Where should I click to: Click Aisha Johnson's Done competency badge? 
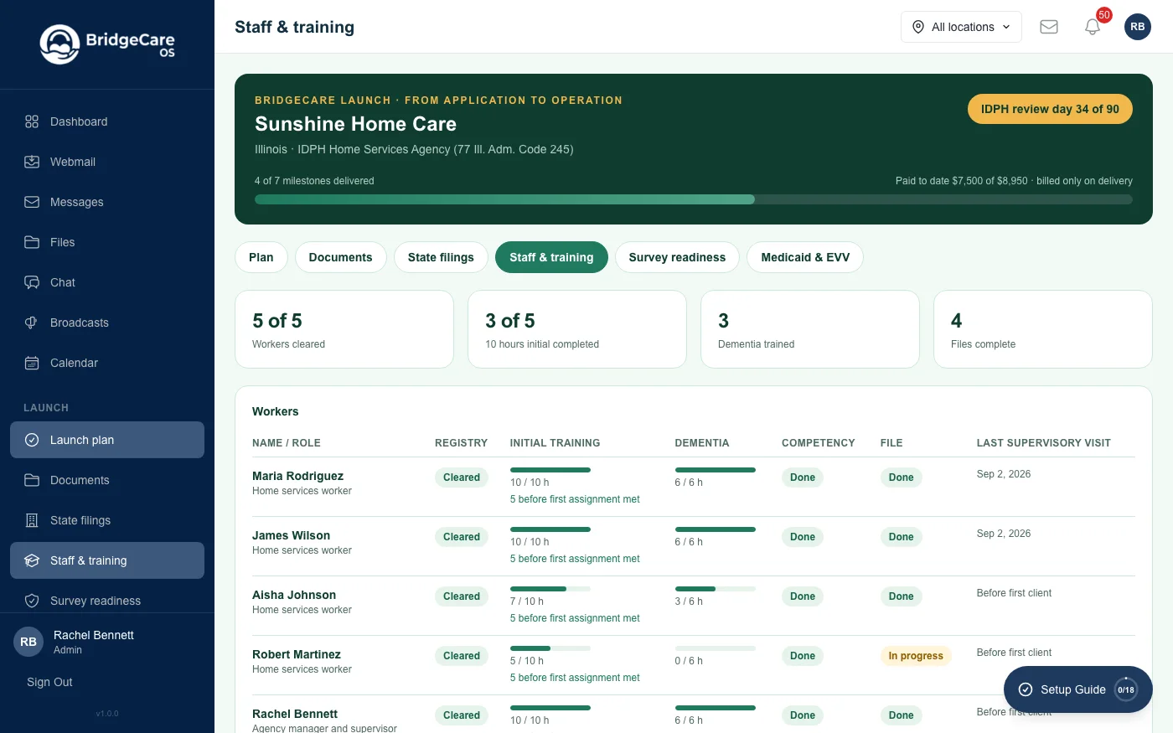click(x=803, y=596)
